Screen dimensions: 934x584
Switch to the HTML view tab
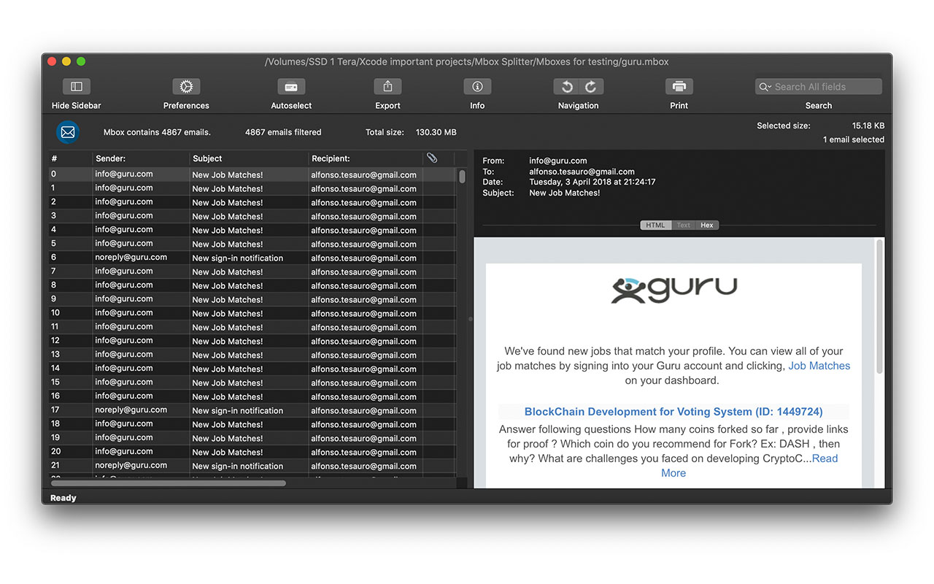655,225
